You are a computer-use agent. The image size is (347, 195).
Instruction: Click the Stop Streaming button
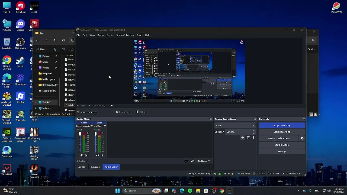[x=282, y=125]
